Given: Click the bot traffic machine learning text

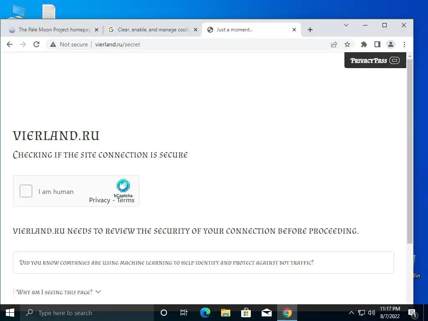Looking at the screenshot, I should pos(166,262).
